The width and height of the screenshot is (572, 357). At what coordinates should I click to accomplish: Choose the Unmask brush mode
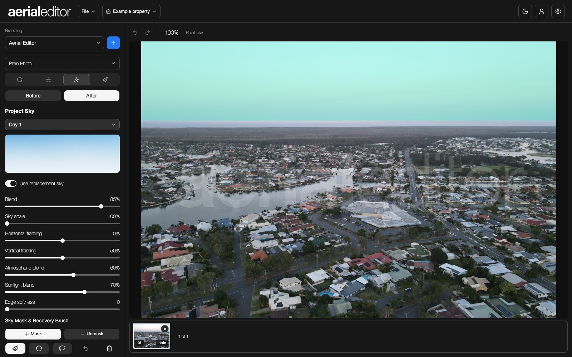(x=92, y=334)
